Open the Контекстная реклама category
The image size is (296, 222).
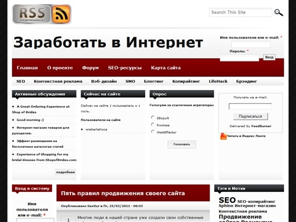point(58,81)
